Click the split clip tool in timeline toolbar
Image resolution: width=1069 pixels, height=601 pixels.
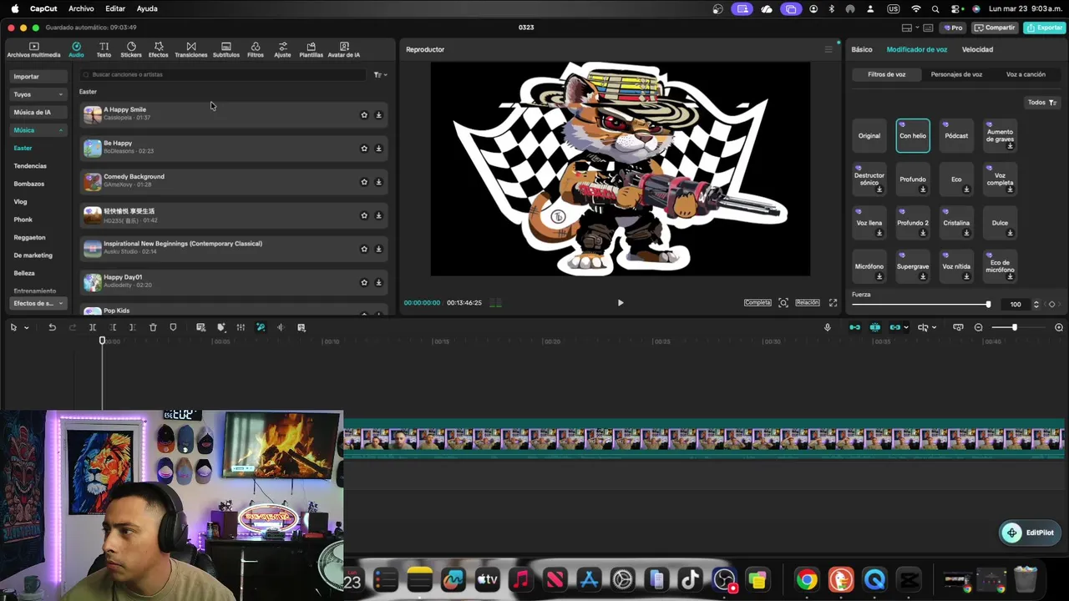click(93, 327)
